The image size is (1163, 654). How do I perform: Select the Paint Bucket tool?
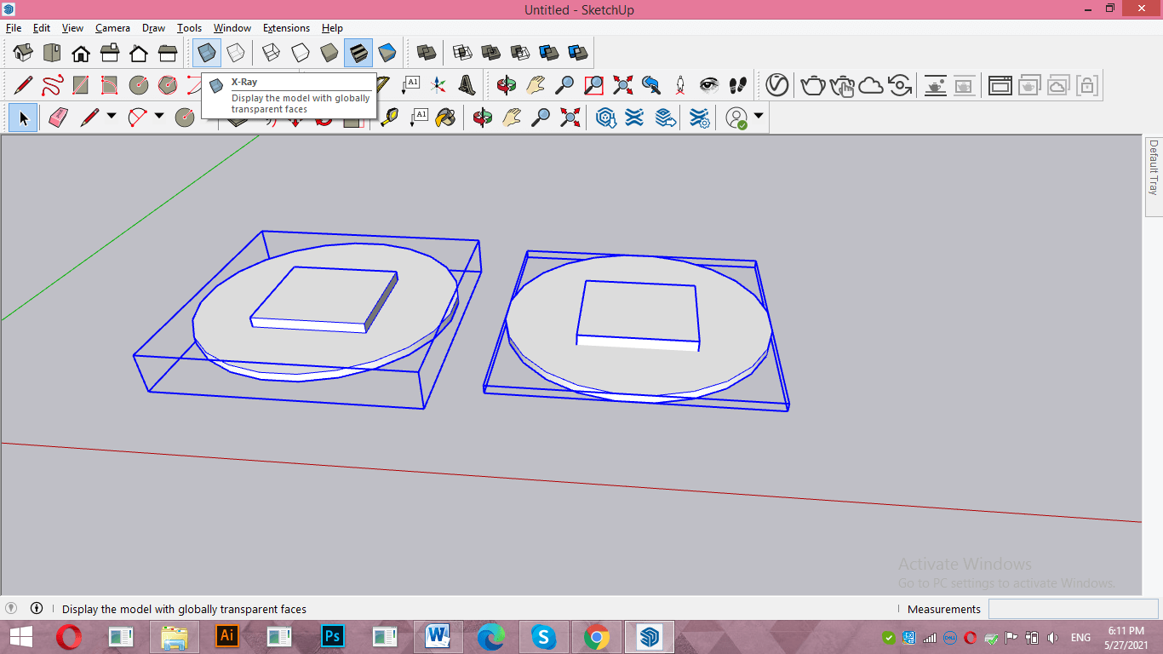444,118
